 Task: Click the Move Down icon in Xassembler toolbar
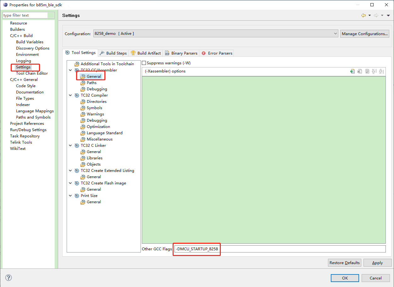tap(381, 71)
